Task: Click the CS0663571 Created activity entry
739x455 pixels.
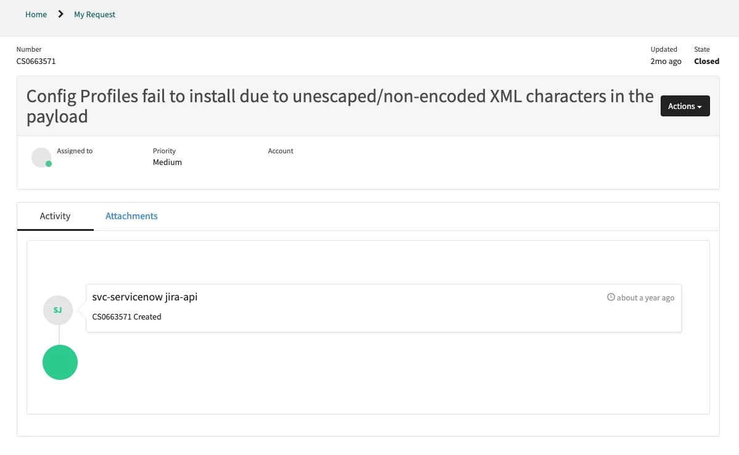Action: click(127, 316)
